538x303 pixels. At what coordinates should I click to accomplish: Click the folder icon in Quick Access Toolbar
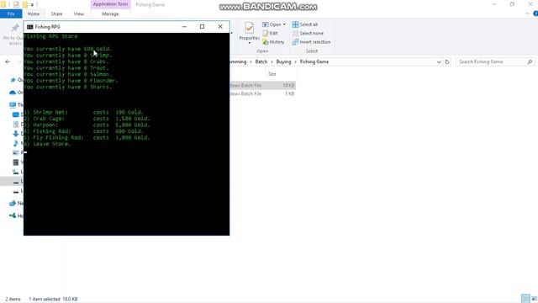pos(25,5)
